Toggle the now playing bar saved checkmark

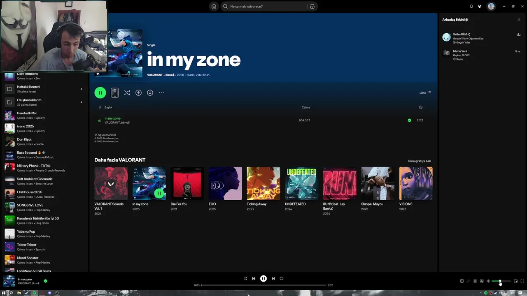click(x=45, y=281)
